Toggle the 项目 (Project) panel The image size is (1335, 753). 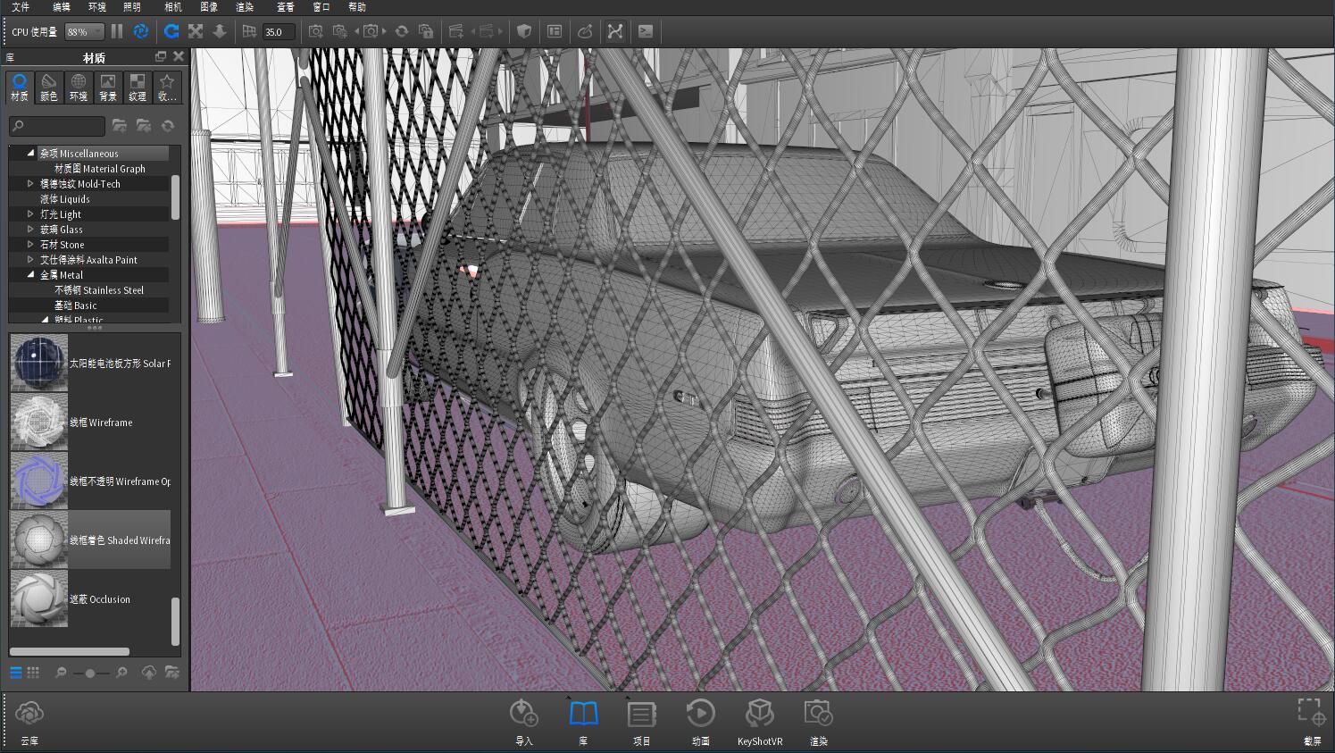point(641,715)
